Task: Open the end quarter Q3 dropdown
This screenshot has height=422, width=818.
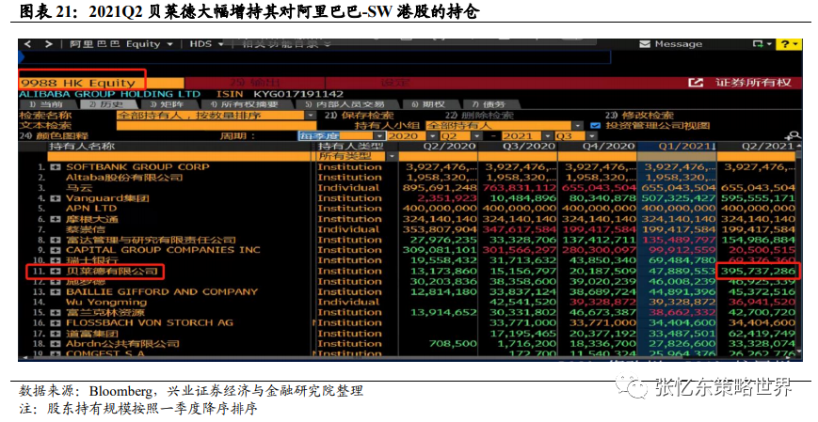Action: click(591, 136)
